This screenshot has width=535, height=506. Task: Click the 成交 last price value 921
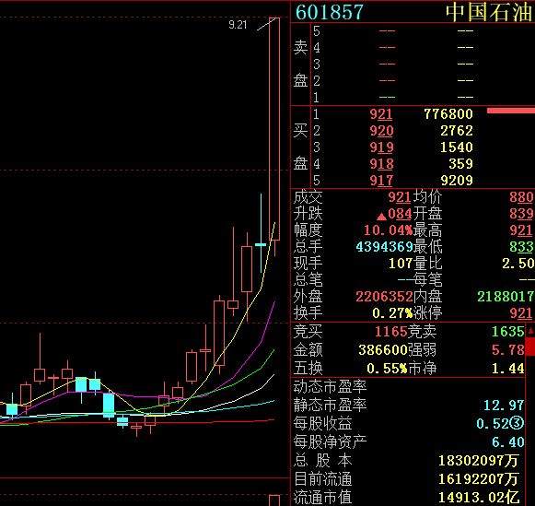pyautogui.click(x=400, y=197)
